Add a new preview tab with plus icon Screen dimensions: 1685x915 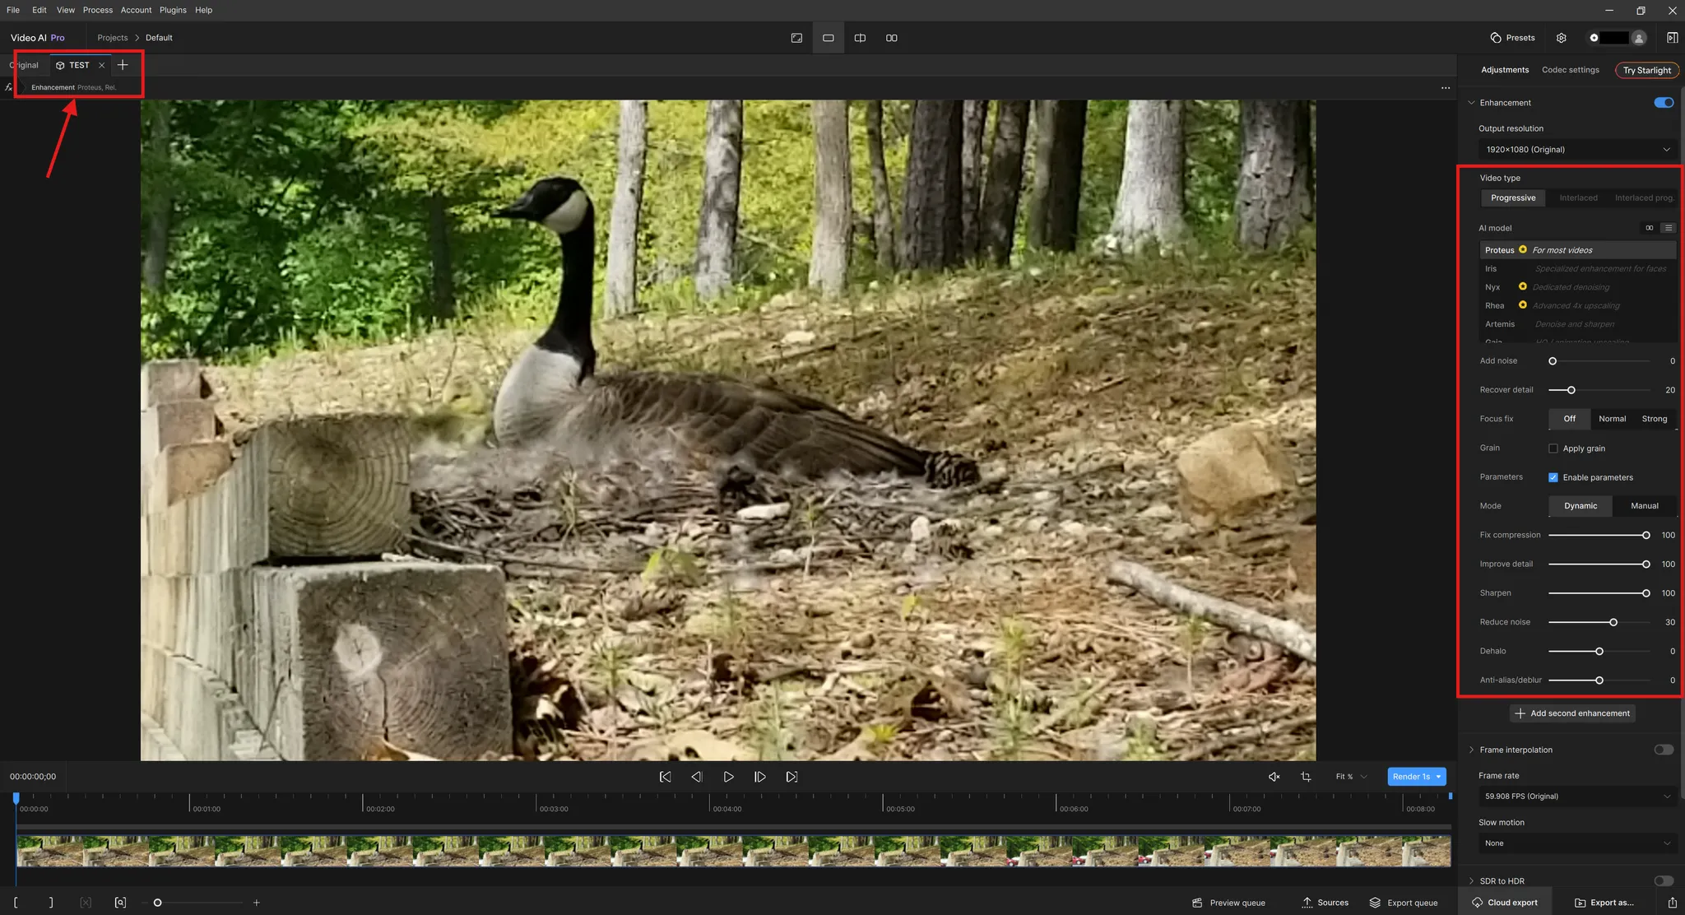[x=123, y=65]
